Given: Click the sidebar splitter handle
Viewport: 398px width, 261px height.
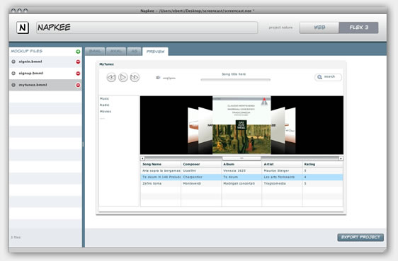Looking at the screenshot, I should point(83,144).
